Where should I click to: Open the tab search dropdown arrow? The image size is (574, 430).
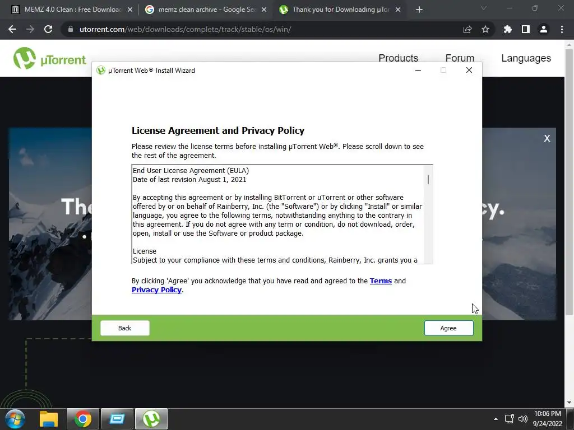pyautogui.click(x=484, y=8)
